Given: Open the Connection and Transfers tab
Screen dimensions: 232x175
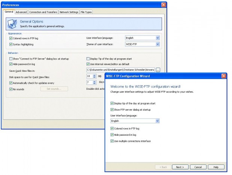Looking at the screenshot, I should 43,12.
